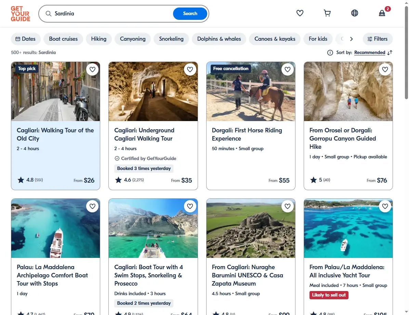Click Booked 3 times yesterday tag
Viewport: 409px width, 315px height.
[x=144, y=169]
